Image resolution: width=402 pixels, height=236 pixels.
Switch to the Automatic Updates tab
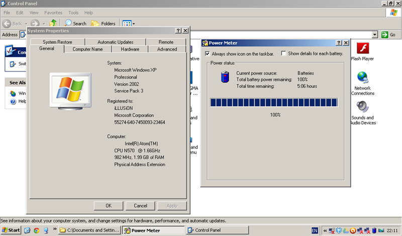(x=116, y=42)
